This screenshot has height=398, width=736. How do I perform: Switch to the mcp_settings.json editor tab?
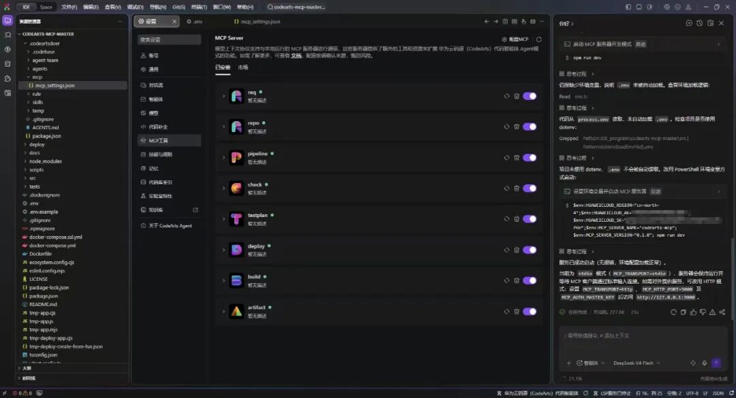257,22
